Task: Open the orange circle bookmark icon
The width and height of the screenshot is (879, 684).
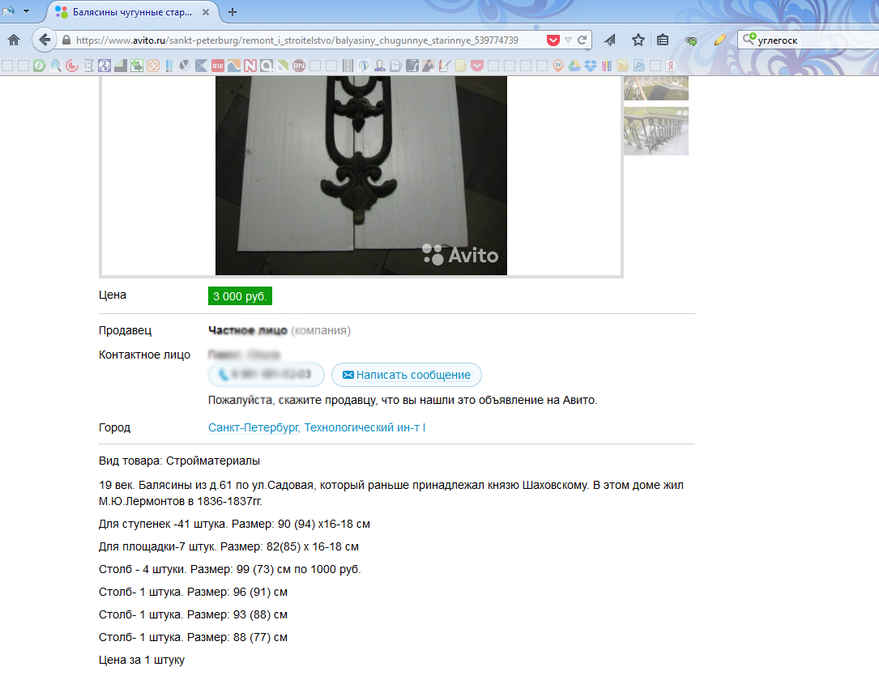Action: [x=152, y=66]
